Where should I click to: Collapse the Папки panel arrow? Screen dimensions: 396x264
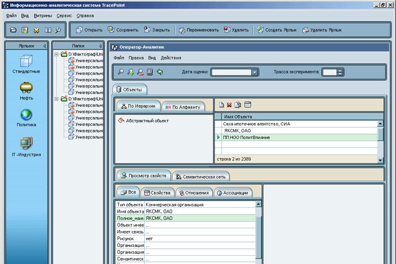(100, 46)
